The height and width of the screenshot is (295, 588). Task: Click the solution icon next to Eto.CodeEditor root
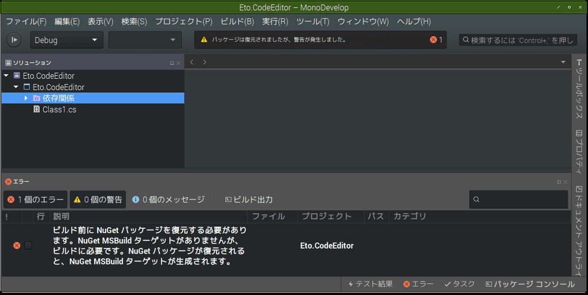[x=17, y=75]
